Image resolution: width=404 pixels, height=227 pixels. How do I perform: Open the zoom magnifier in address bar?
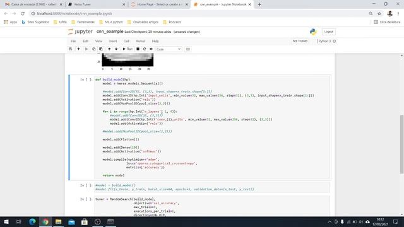tap(371, 14)
